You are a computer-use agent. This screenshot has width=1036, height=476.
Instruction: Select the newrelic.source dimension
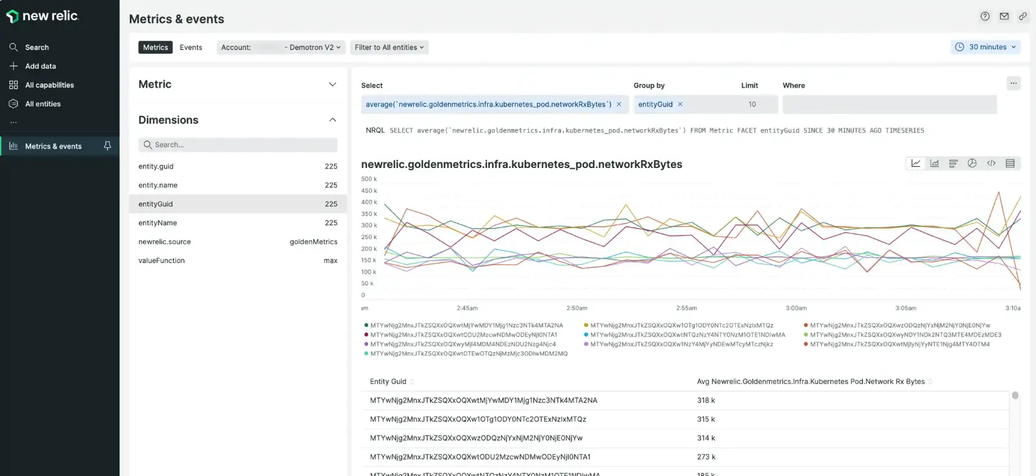pos(238,242)
